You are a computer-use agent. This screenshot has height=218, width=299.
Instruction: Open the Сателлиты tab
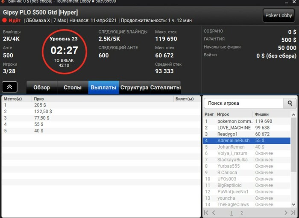click(x=165, y=87)
